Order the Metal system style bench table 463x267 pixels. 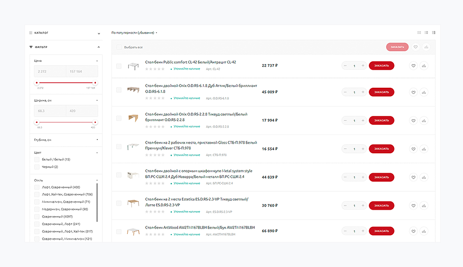point(381,177)
